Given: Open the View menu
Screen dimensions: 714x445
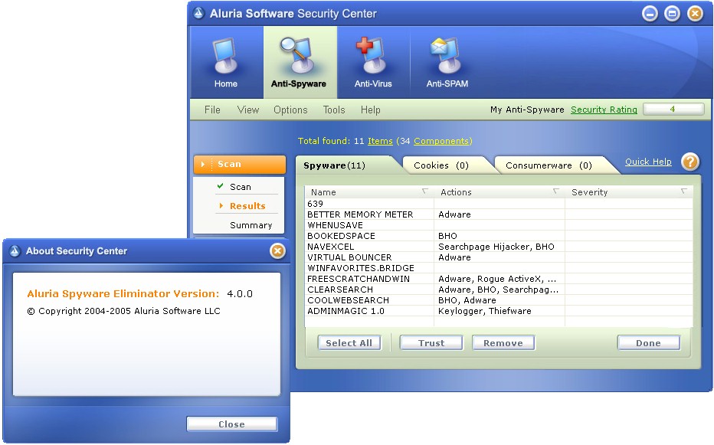Looking at the screenshot, I should point(248,110).
